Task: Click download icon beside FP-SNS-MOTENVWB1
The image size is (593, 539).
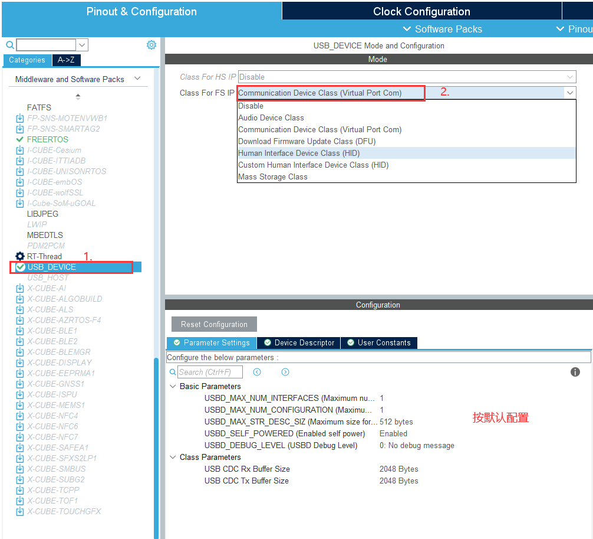Action: [20, 118]
